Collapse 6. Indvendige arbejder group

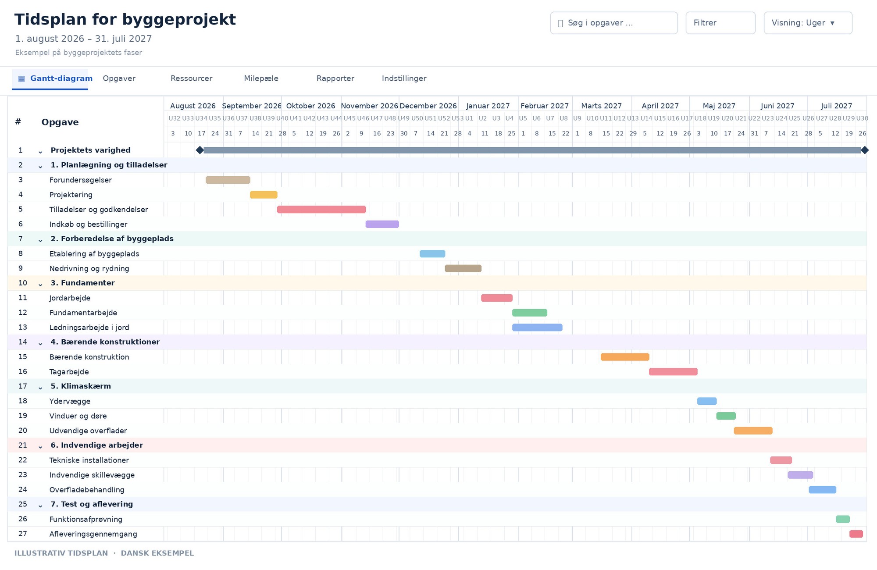(x=40, y=446)
